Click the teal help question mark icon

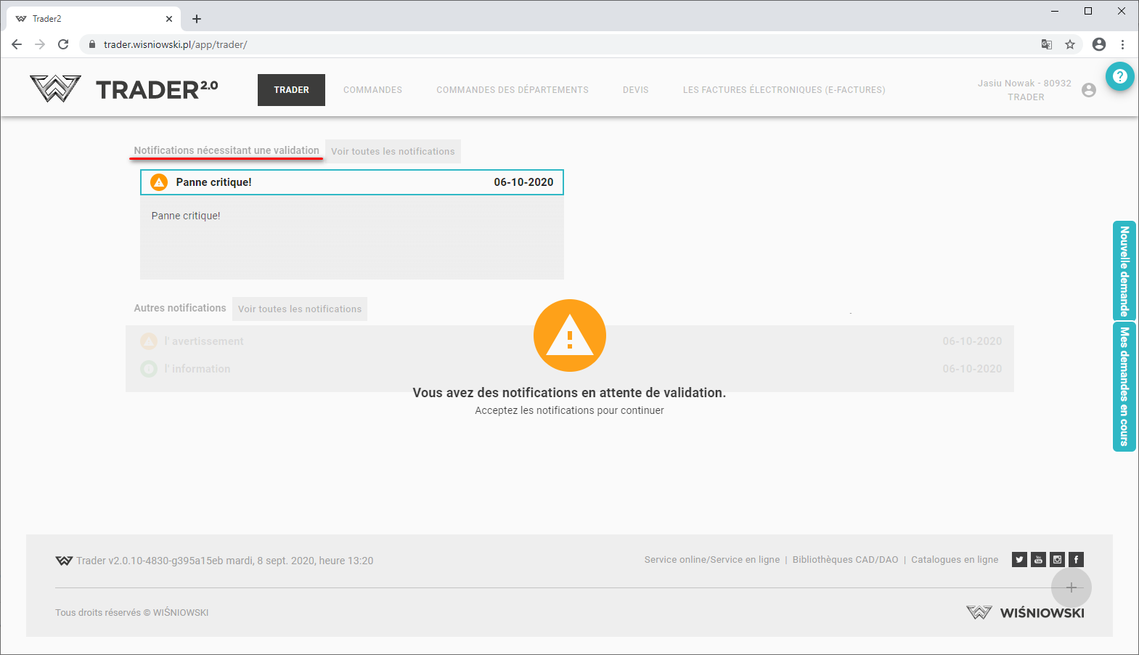pos(1119,76)
